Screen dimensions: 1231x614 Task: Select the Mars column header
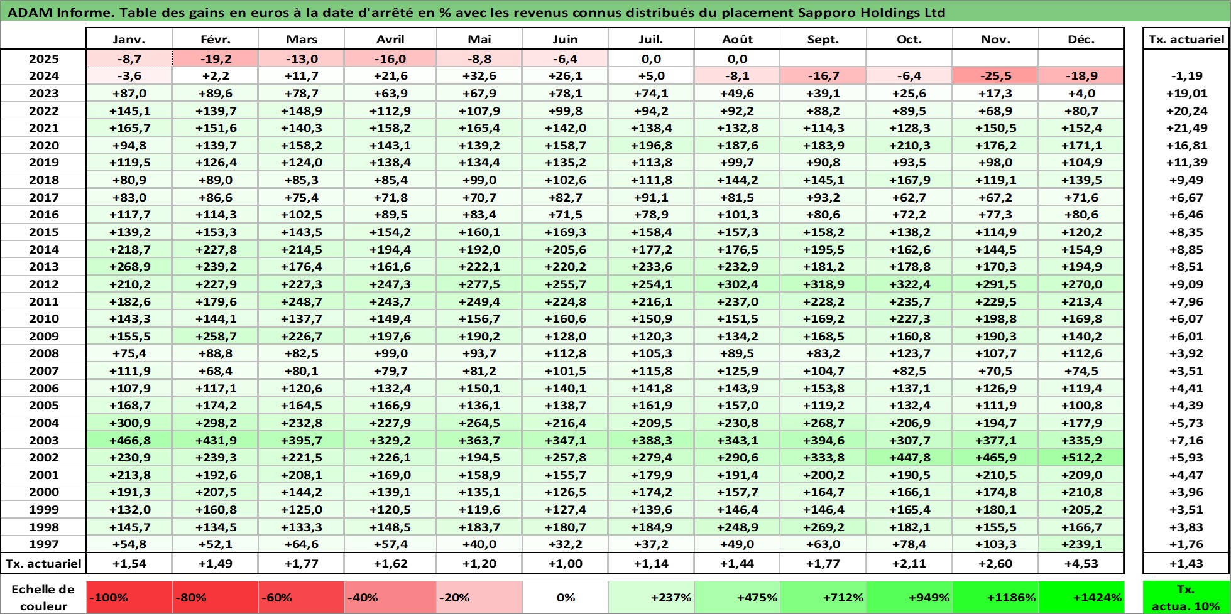302,39
